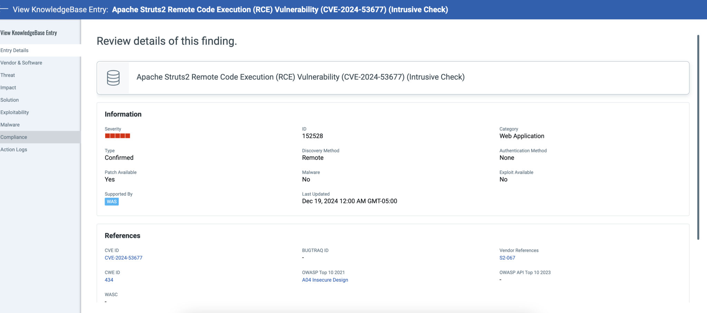Click the database icon beside the vulnerability title
The image size is (707, 313).
[113, 78]
